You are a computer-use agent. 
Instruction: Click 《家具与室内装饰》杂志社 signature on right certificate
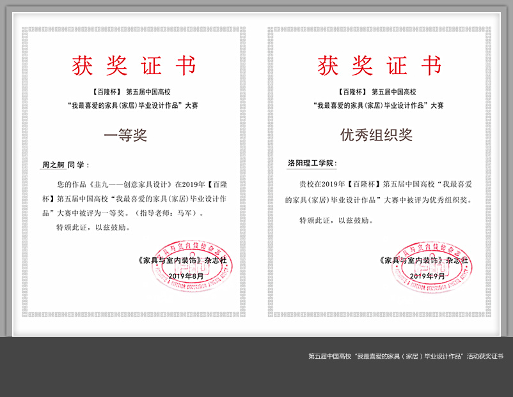(x=423, y=260)
